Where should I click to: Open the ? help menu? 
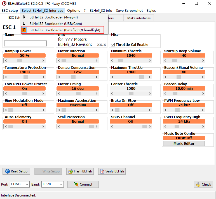click(x=85, y=11)
